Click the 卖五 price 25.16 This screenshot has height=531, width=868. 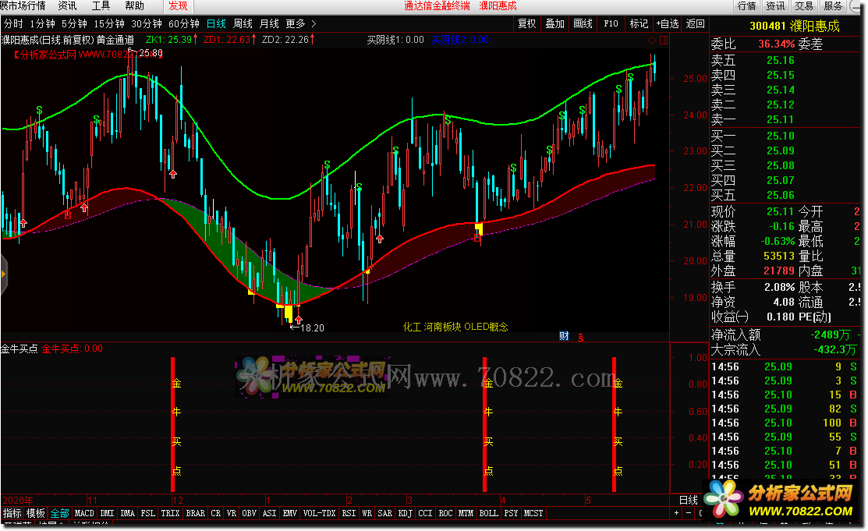pos(781,60)
